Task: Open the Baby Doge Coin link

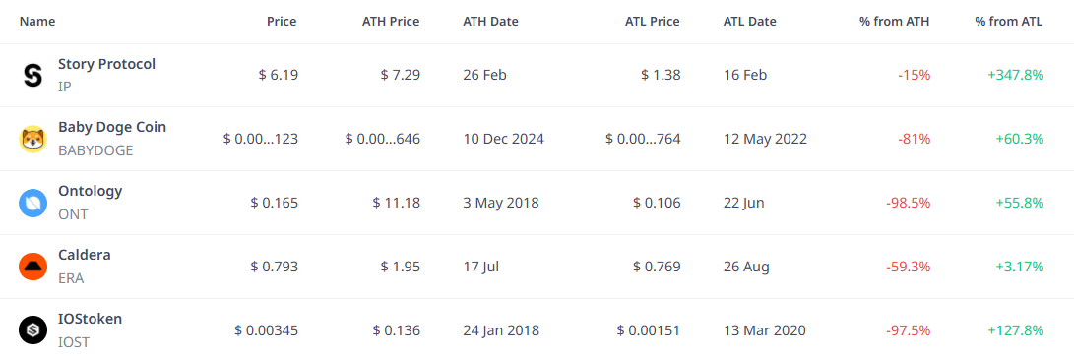Action: point(112,127)
